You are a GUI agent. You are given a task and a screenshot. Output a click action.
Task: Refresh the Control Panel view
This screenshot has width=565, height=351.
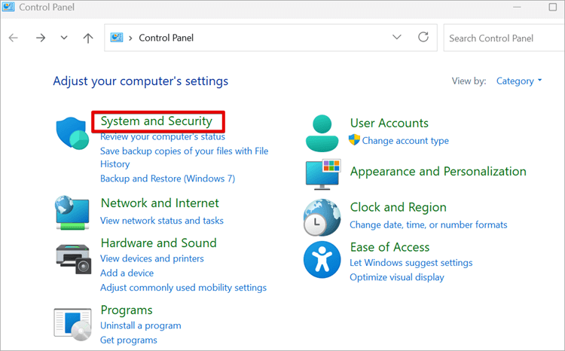(423, 37)
